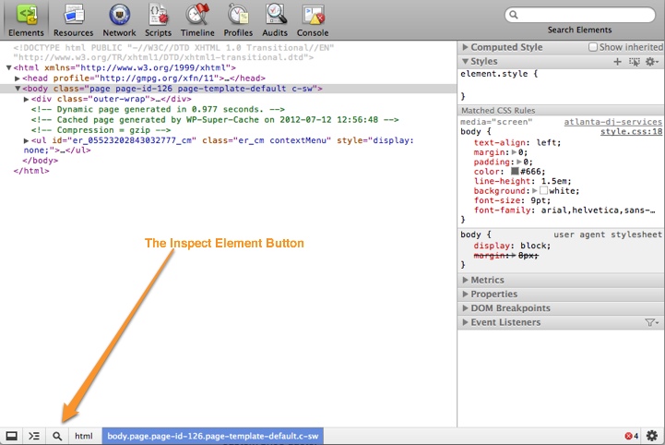
Task: Click the element.style rule header
Action: pos(499,74)
